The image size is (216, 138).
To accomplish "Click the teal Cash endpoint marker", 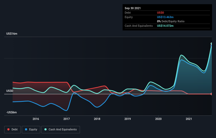I will pyautogui.click(x=212, y=44).
